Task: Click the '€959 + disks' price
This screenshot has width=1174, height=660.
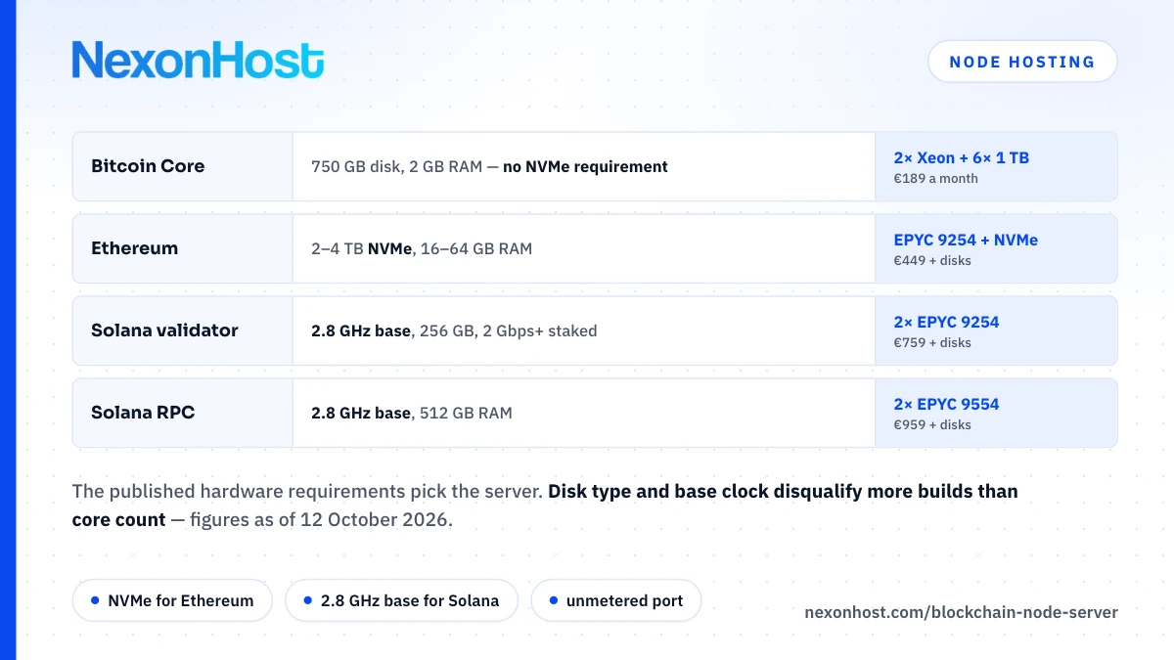Action: pyautogui.click(x=932, y=424)
